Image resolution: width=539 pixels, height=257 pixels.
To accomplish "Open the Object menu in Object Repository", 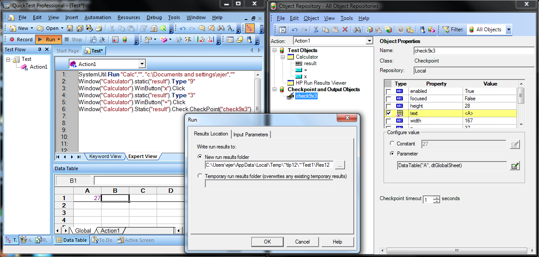I will tap(311, 18).
